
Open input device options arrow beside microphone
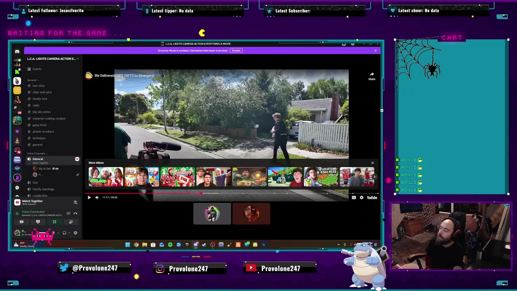58,233
